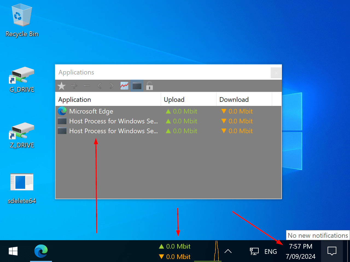Open the Recycle Bin desktop icon
This screenshot has width=350, height=262.
coord(22,21)
